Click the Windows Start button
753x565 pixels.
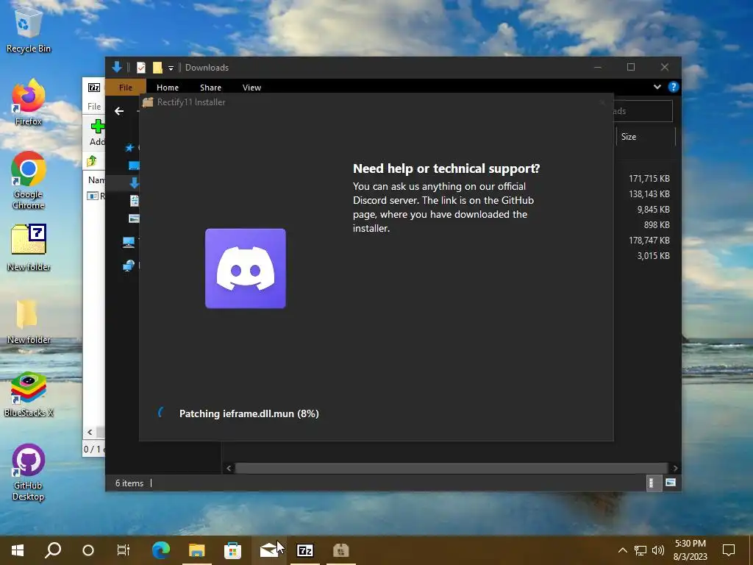[18, 550]
